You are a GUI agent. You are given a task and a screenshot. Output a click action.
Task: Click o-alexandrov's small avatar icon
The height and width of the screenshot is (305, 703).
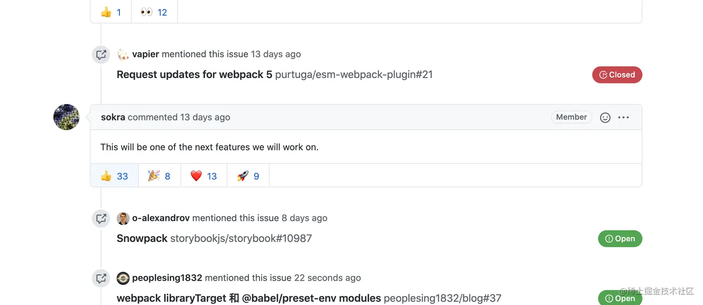(x=123, y=218)
